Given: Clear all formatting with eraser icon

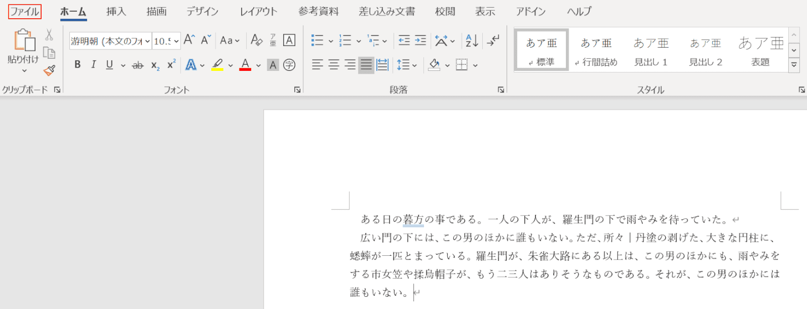Looking at the screenshot, I should [x=256, y=40].
